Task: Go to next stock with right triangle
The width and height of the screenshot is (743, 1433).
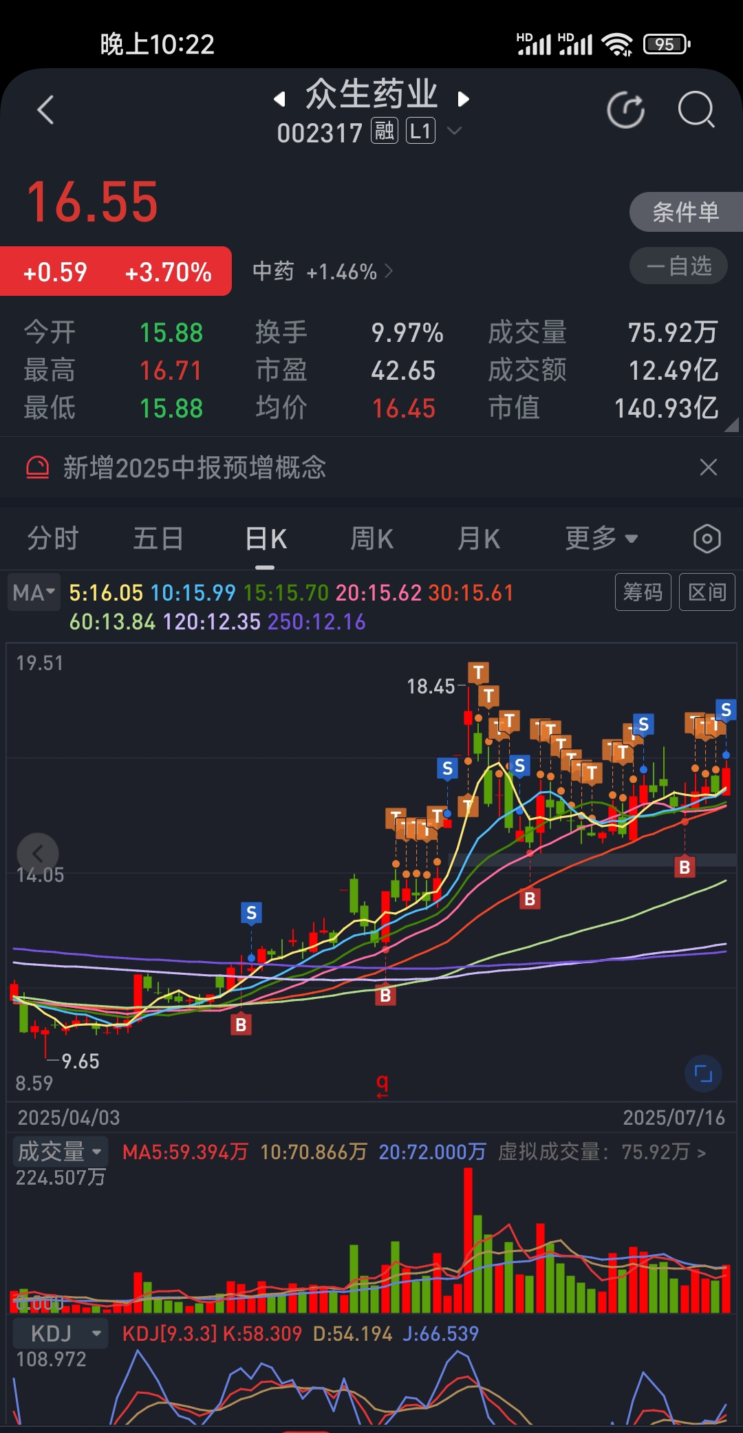Action: (463, 99)
